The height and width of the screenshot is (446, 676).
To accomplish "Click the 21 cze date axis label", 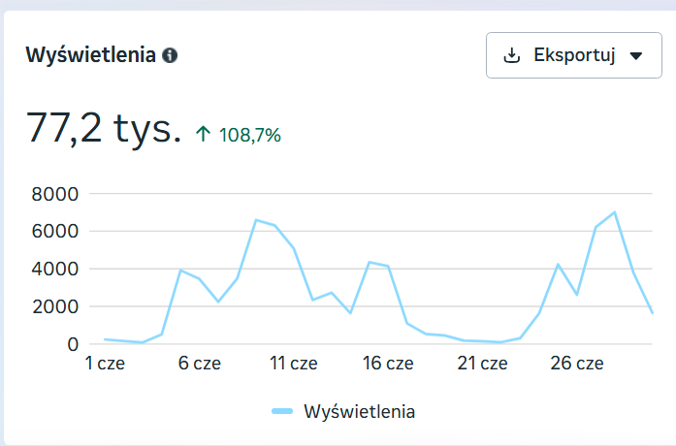I will point(482,364).
